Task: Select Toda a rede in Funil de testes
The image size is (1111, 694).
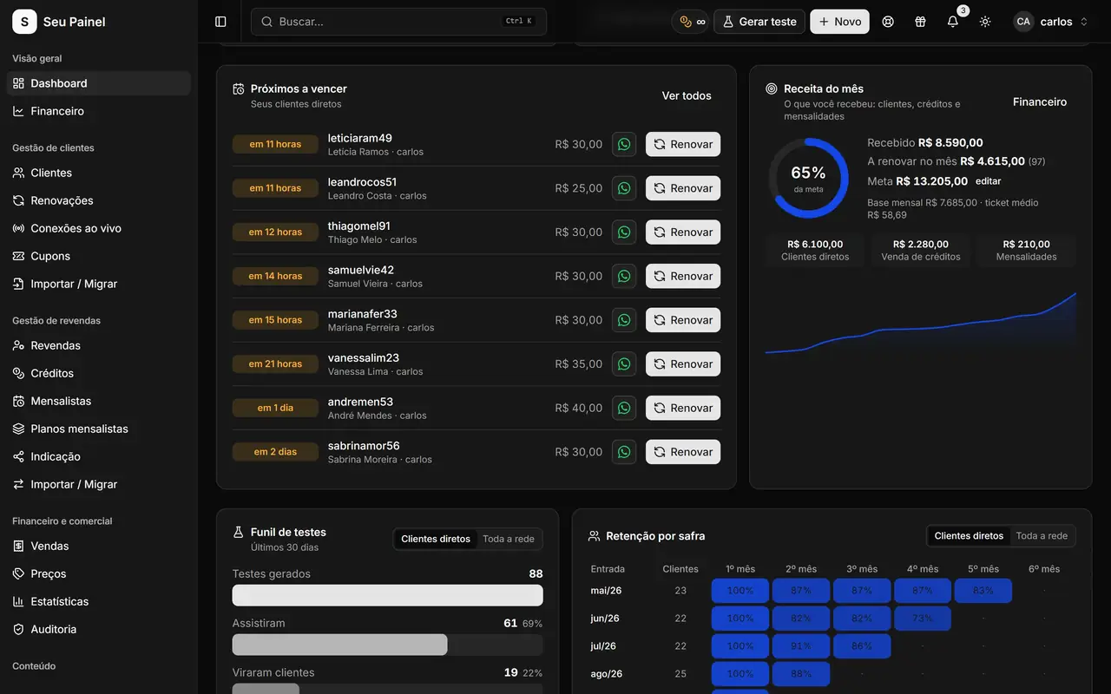Action: pyautogui.click(x=509, y=539)
